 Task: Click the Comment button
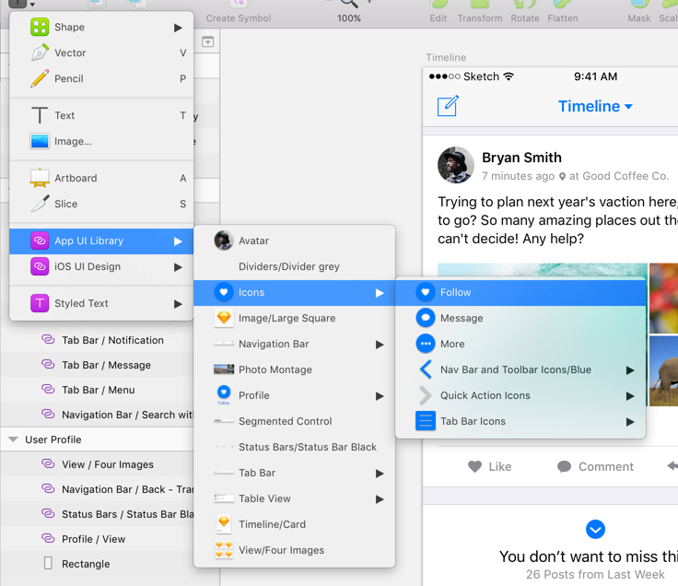pos(595,466)
